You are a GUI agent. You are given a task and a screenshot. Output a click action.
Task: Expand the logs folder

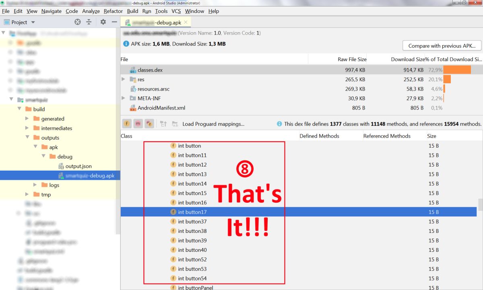(x=35, y=185)
